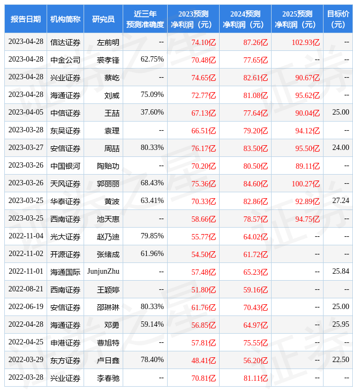Click the 近三年预测准确度 column header
The height and width of the screenshot is (391, 353).
tap(145, 19)
